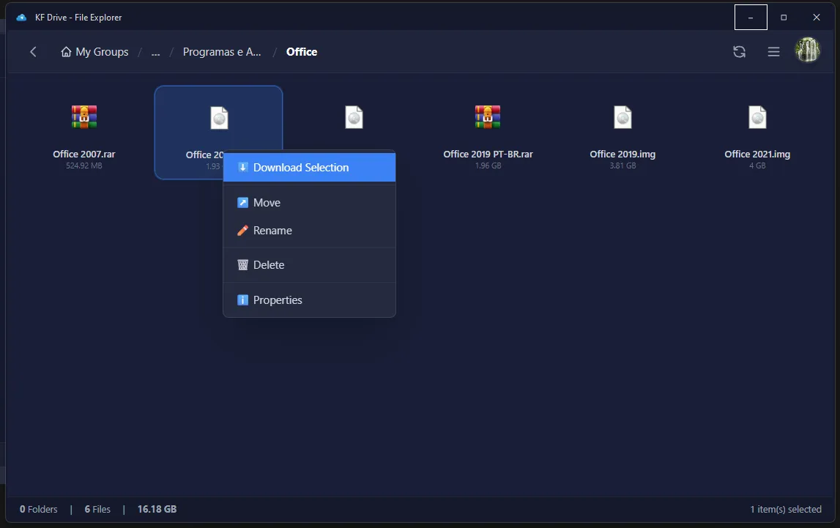Screen dimensions: 840x528
Task: Select the Office 2019.img disc icon
Action: [x=622, y=117]
